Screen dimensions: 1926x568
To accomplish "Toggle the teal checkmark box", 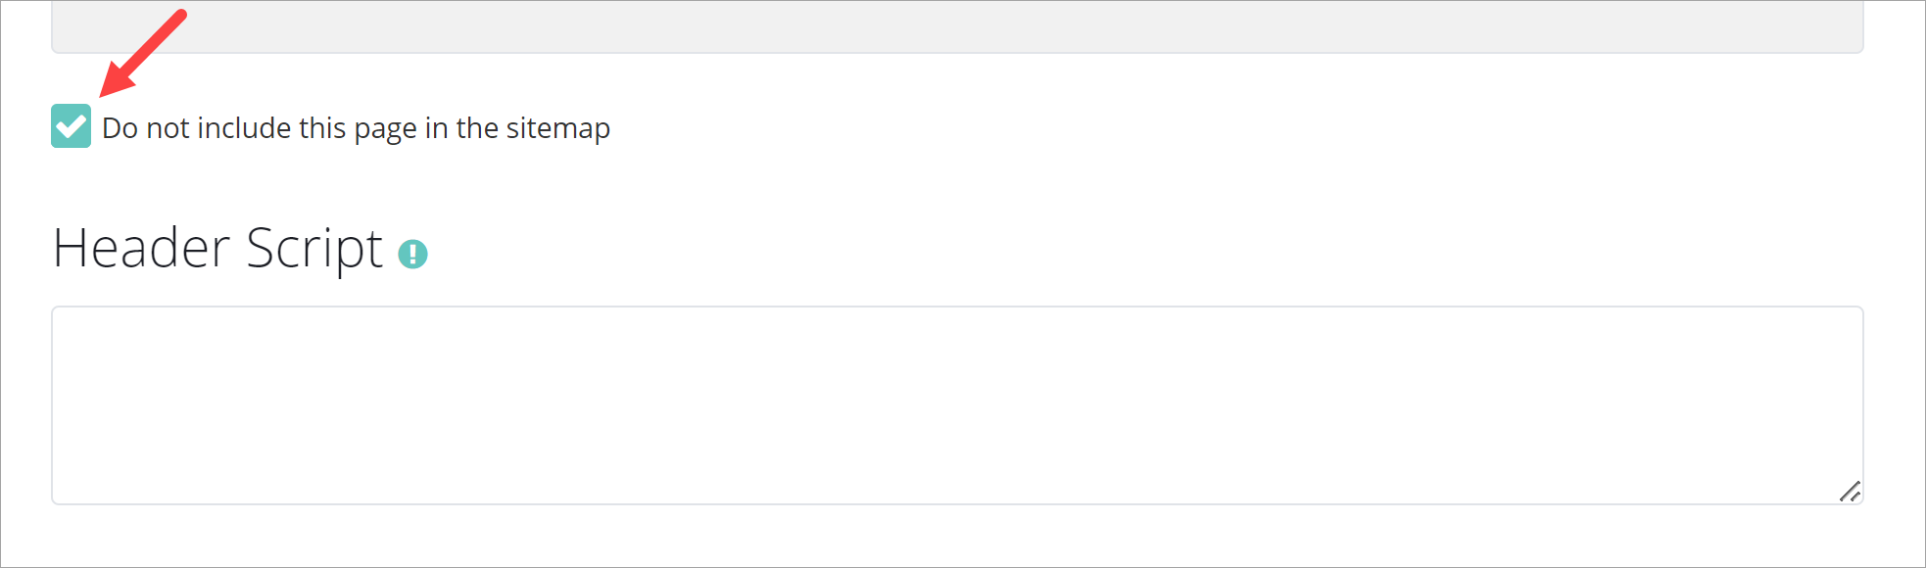I will coord(71,126).
